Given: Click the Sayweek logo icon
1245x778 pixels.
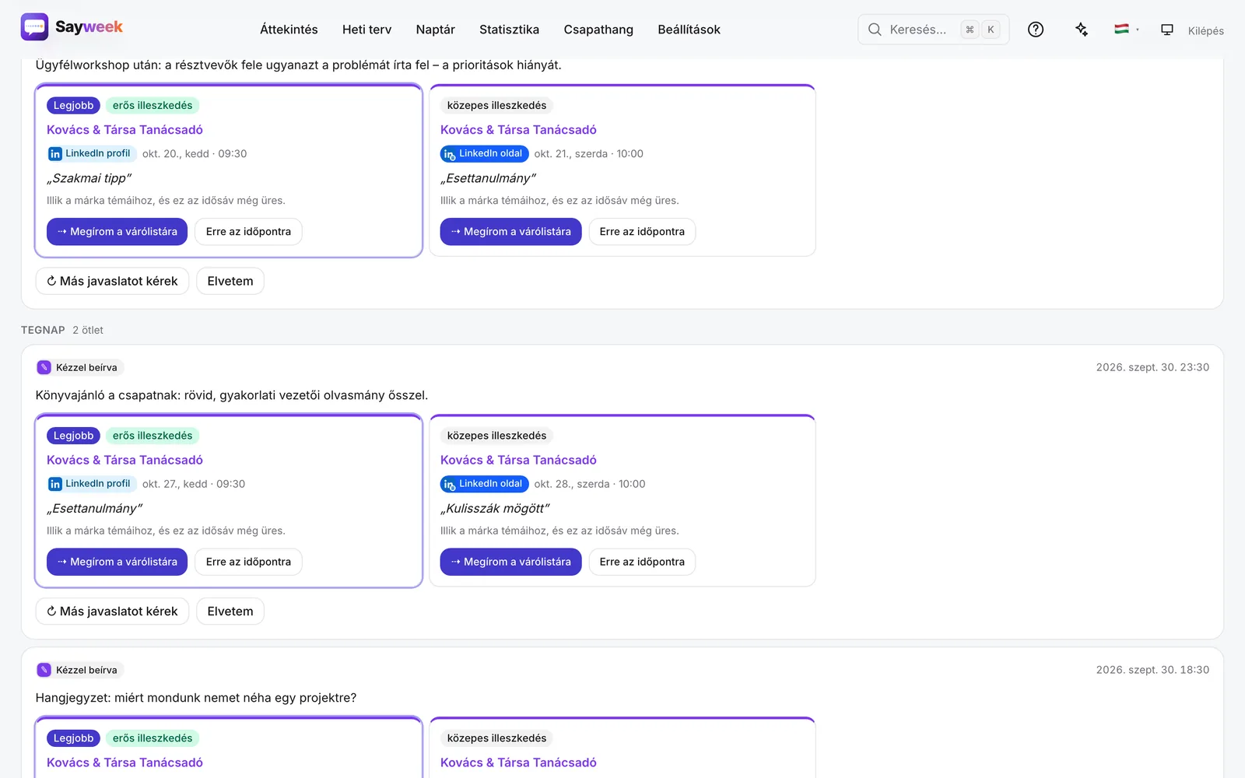Looking at the screenshot, I should pyautogui.click(x=34, y=27).
